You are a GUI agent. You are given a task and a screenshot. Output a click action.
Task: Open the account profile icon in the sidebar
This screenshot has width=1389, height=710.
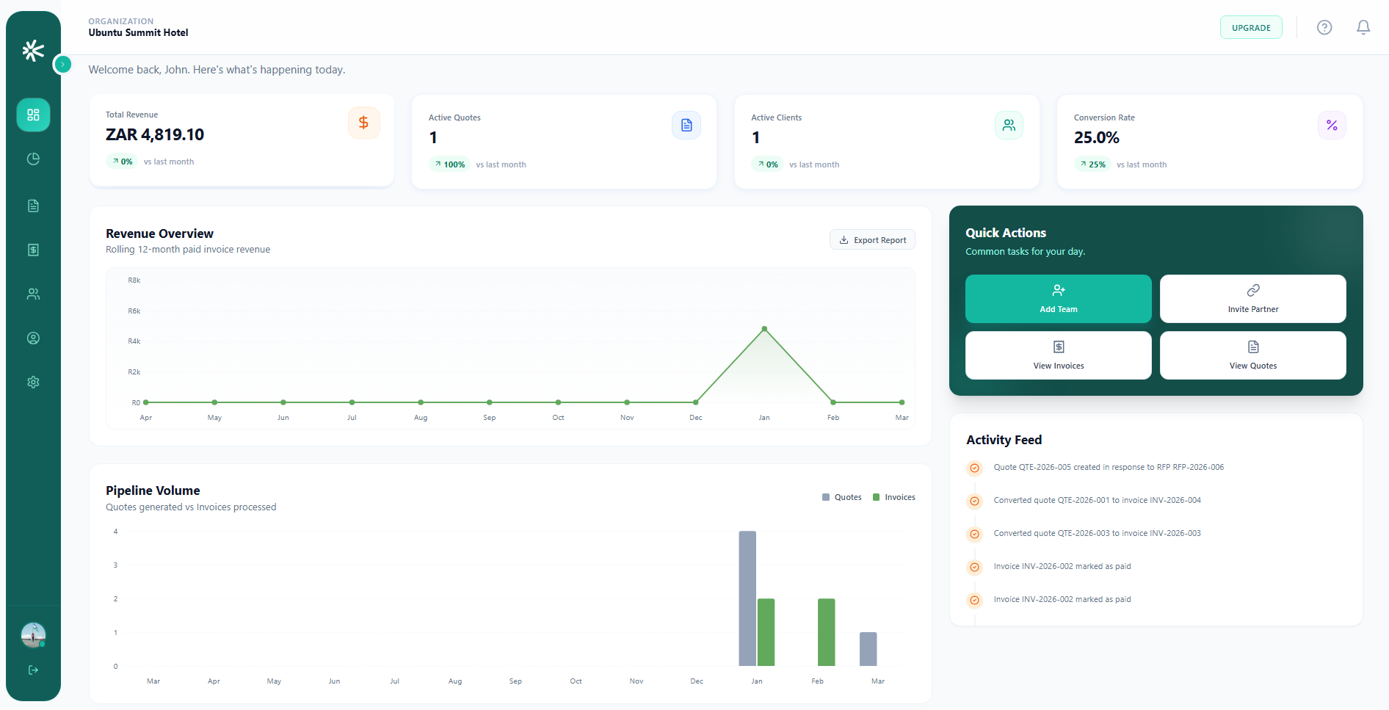tap(33, 338)
